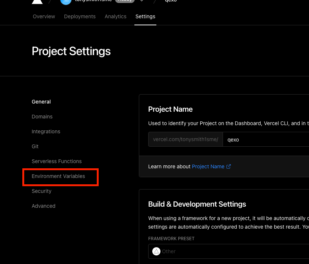Image resolution: width=309 pixels, height=264 pixels.
Task: Open Environment Variables settings
Action: click(58, 176)
